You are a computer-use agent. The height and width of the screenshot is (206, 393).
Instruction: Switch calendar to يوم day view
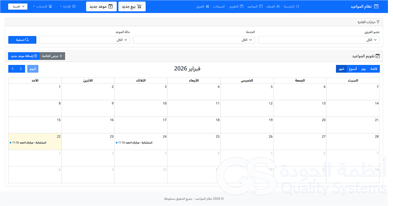click(x=364, y=69)
